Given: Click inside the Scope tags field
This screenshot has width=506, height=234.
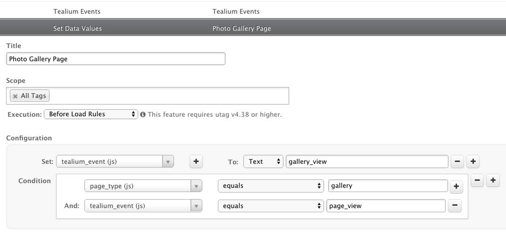Looking at the screenshot, I should pyautogui.click(x=167, y=96).
